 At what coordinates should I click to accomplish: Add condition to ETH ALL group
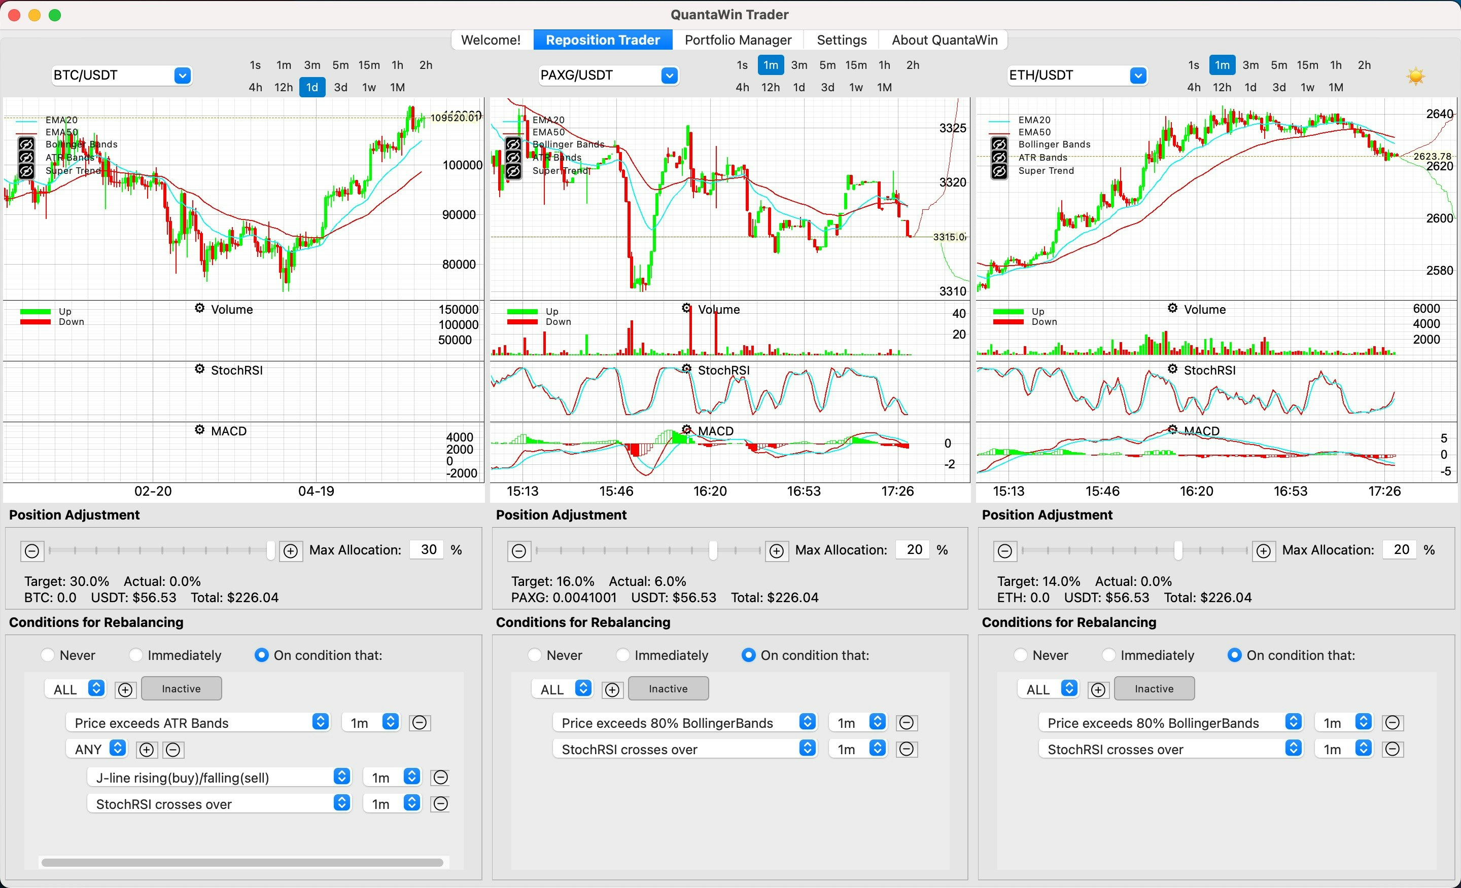pyautogui.click(x=1098, y=689)
